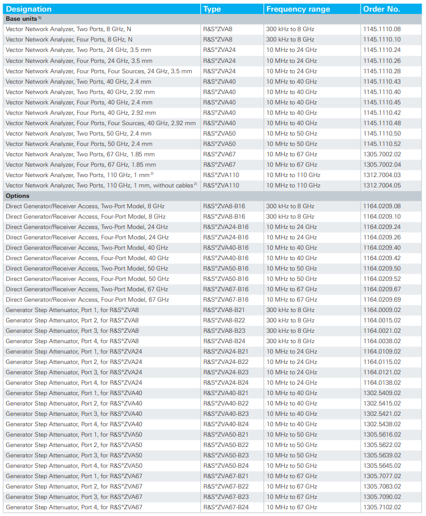This screenshot has width=426, height=516.
Task: Click the 'Designation' column header
Action: point(29,9)
